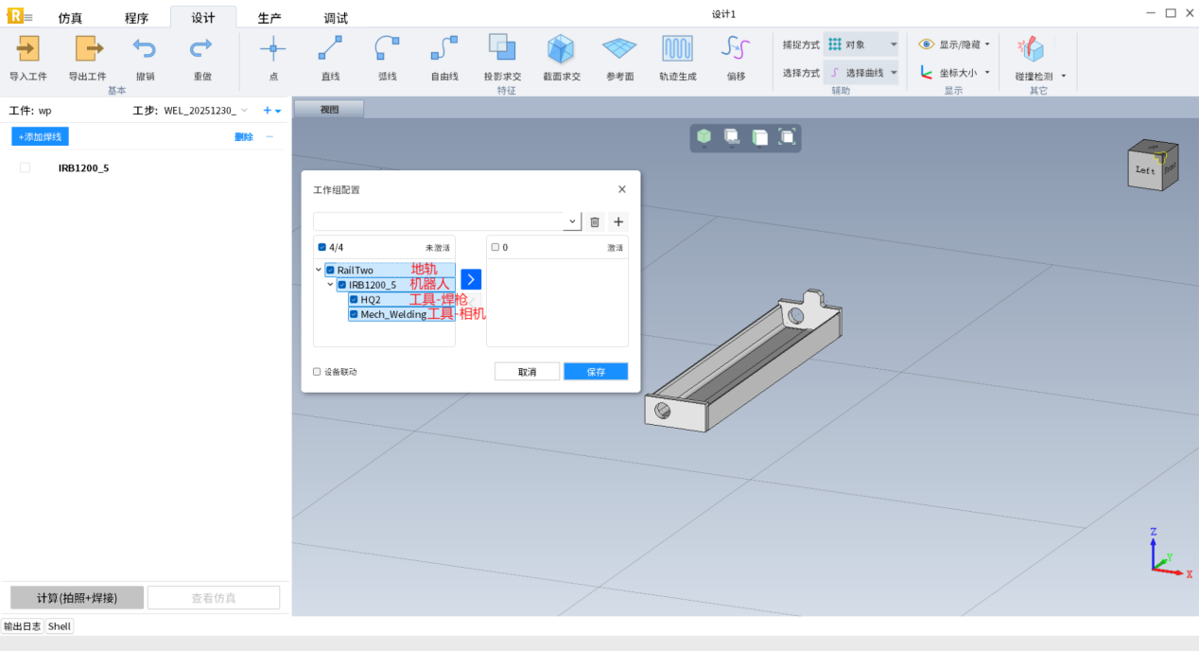Uncheck the HQ2 tool checkbox
This screenshot has width=1199, height=651.
point(354,299)
